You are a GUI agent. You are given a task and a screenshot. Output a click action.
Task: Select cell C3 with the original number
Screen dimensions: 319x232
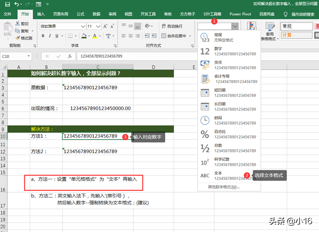click(98, 87)
